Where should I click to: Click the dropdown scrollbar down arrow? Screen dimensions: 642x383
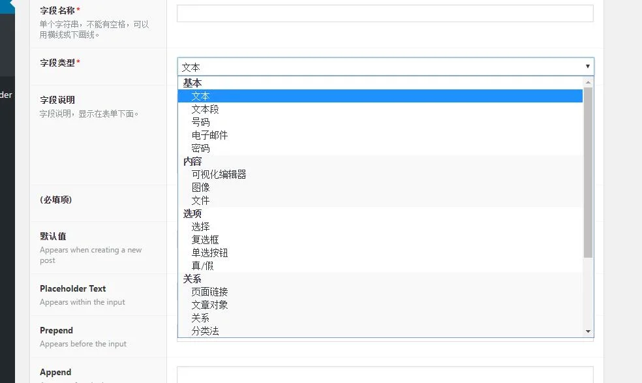click(588, 331)
